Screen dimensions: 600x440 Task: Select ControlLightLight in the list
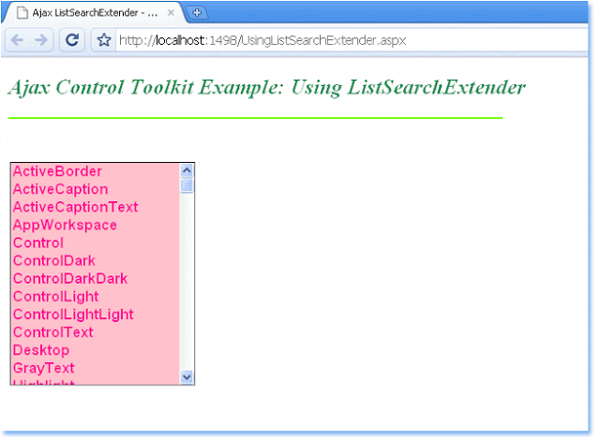[x=96, y=315]
